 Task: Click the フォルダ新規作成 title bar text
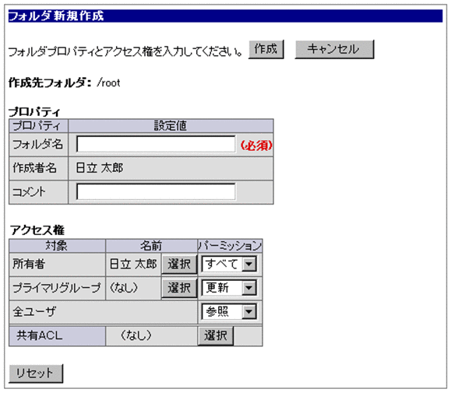coord(56,16)
